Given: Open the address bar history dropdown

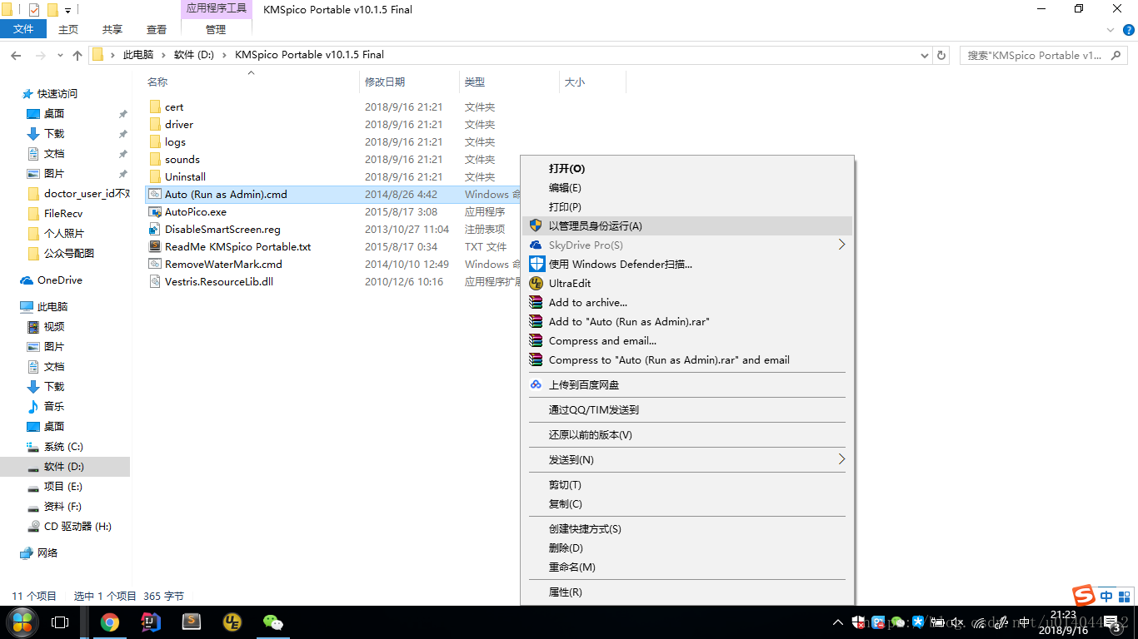Looking at the screenshot, I should pos(925,55).
